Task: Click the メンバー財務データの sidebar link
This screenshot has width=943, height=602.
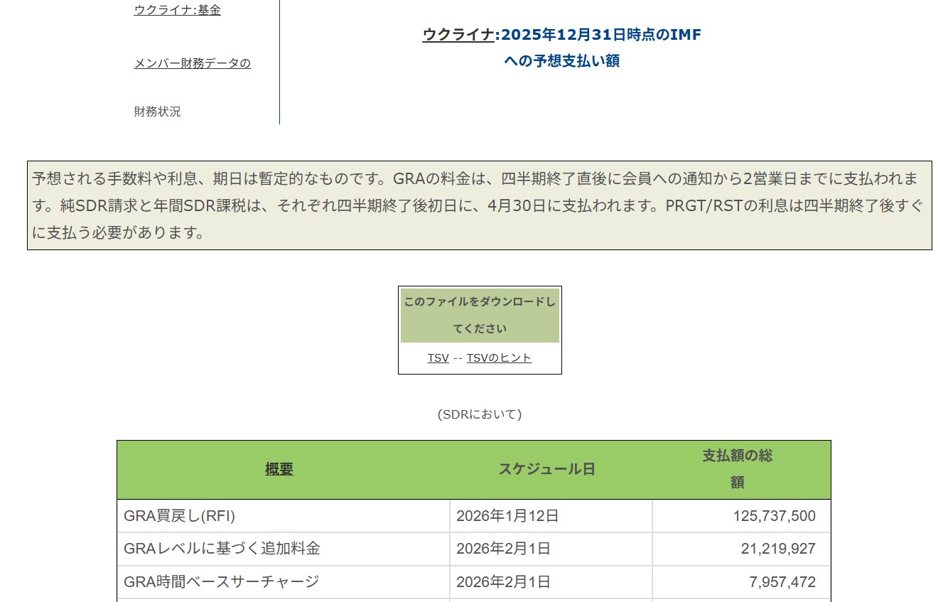Action: pos(192,64)
